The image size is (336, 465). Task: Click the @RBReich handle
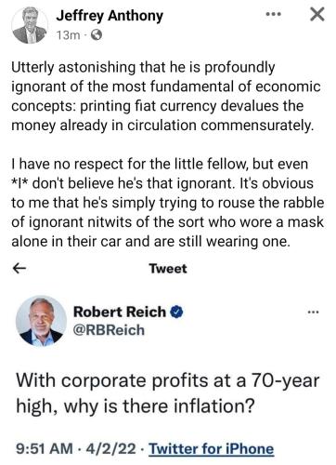pyautogui.click(x=109, y=330)
